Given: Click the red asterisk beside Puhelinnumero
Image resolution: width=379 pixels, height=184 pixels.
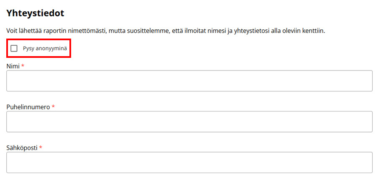Looking at the screenshot, I should [53, 107].
